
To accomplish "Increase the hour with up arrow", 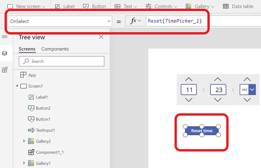I will pyautogui.click(x=189, y=79).
